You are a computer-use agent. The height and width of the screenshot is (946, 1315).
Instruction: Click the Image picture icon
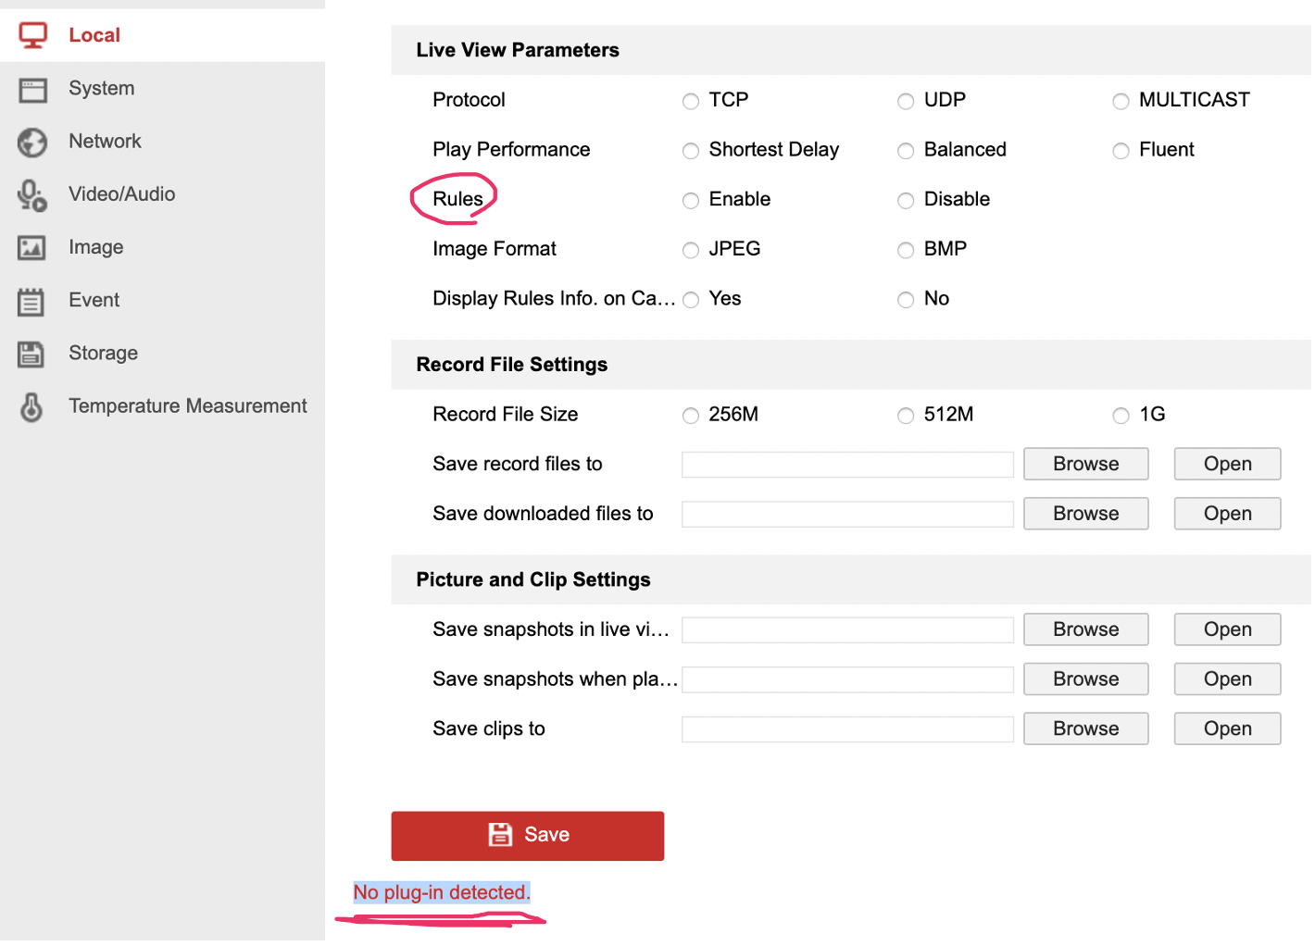point(31,248)
